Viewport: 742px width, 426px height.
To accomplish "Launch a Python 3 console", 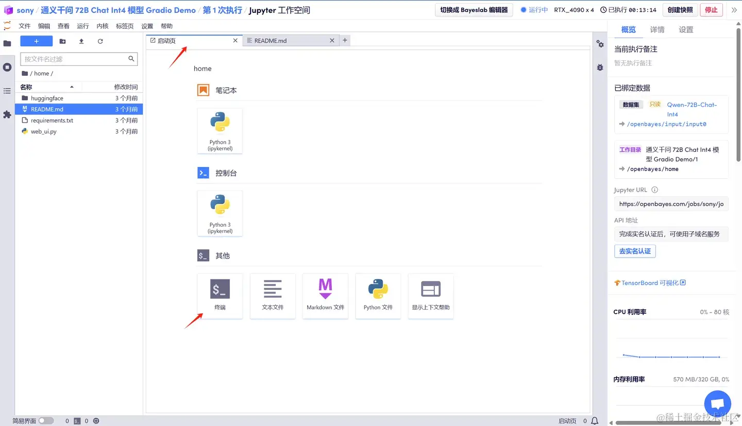I will point(220,213).
